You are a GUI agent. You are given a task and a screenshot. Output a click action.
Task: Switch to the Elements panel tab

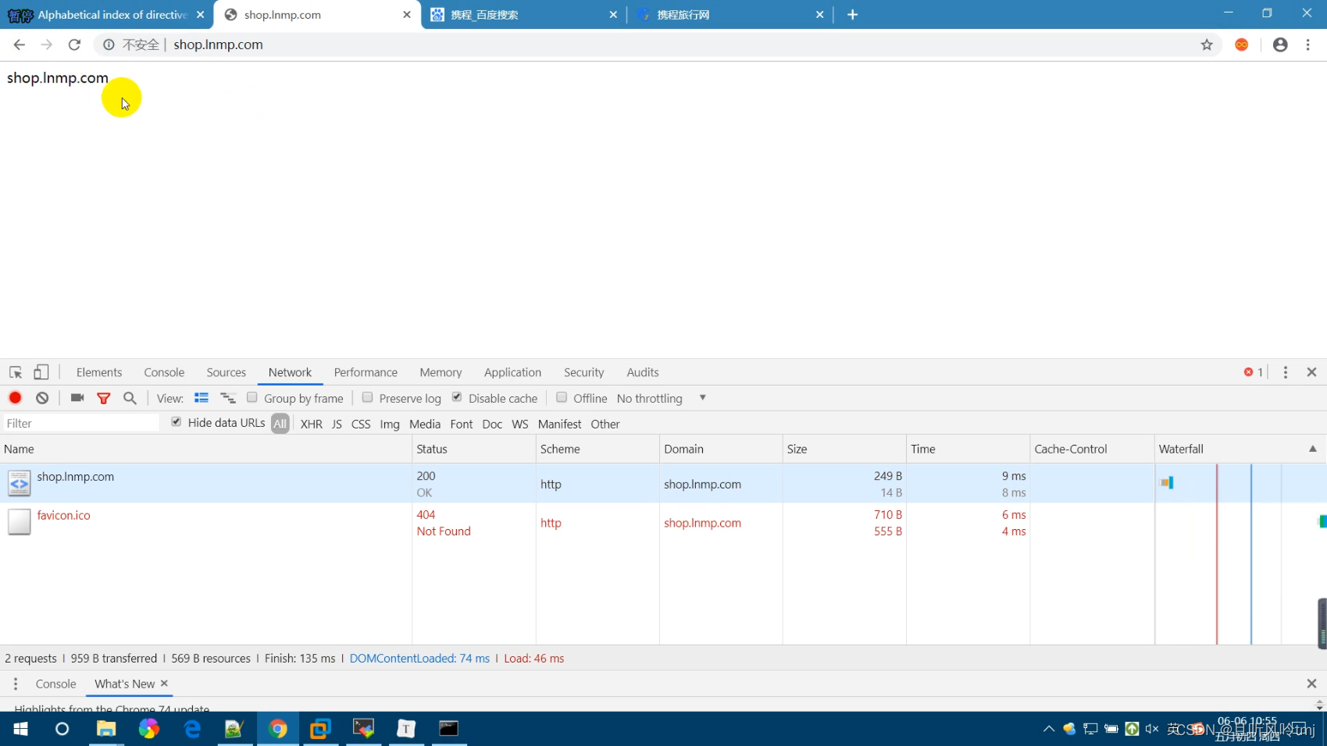(x=99, y=372)
